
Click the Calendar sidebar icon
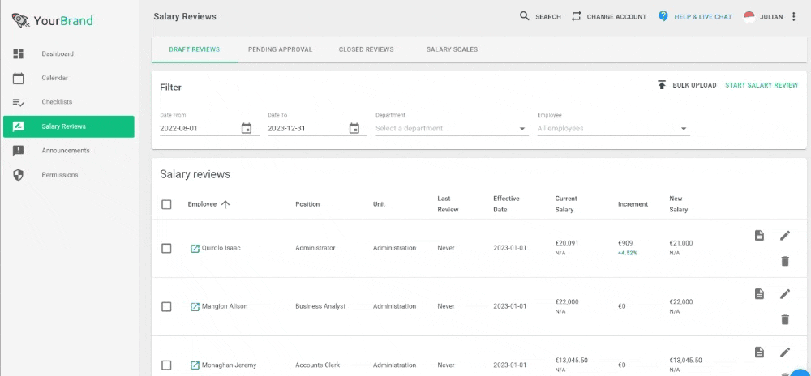tap(18, 78)
